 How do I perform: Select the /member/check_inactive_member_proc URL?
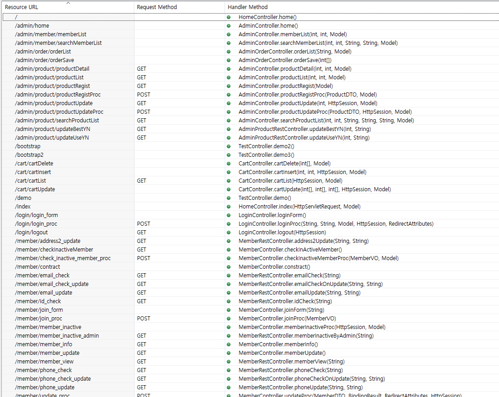pyautogui.click(x=63, y=258)
